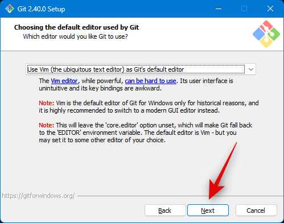
Task: Cancel the Git setup
Action: [x=256, y=210]
